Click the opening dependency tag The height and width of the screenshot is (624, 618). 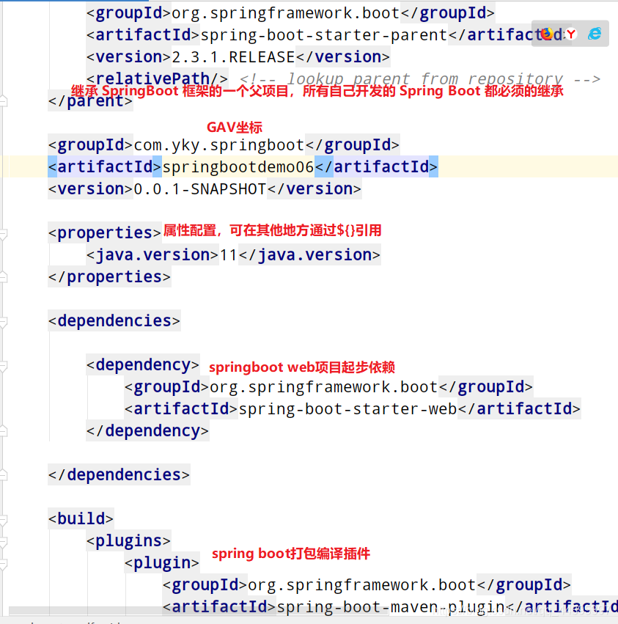pyautogui.click(x=143, y=365)
